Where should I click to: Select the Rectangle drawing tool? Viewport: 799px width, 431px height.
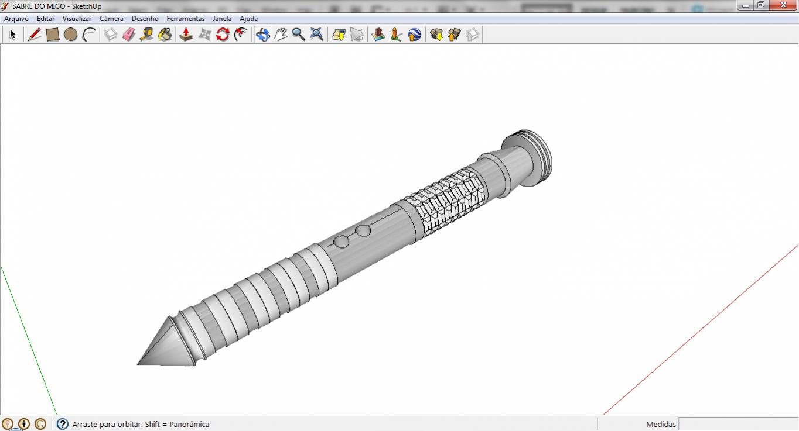[x=53, y=35]
